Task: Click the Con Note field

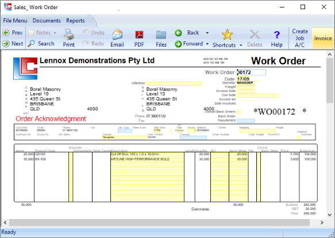Action: pyautogui.click(x=257, y=95)
